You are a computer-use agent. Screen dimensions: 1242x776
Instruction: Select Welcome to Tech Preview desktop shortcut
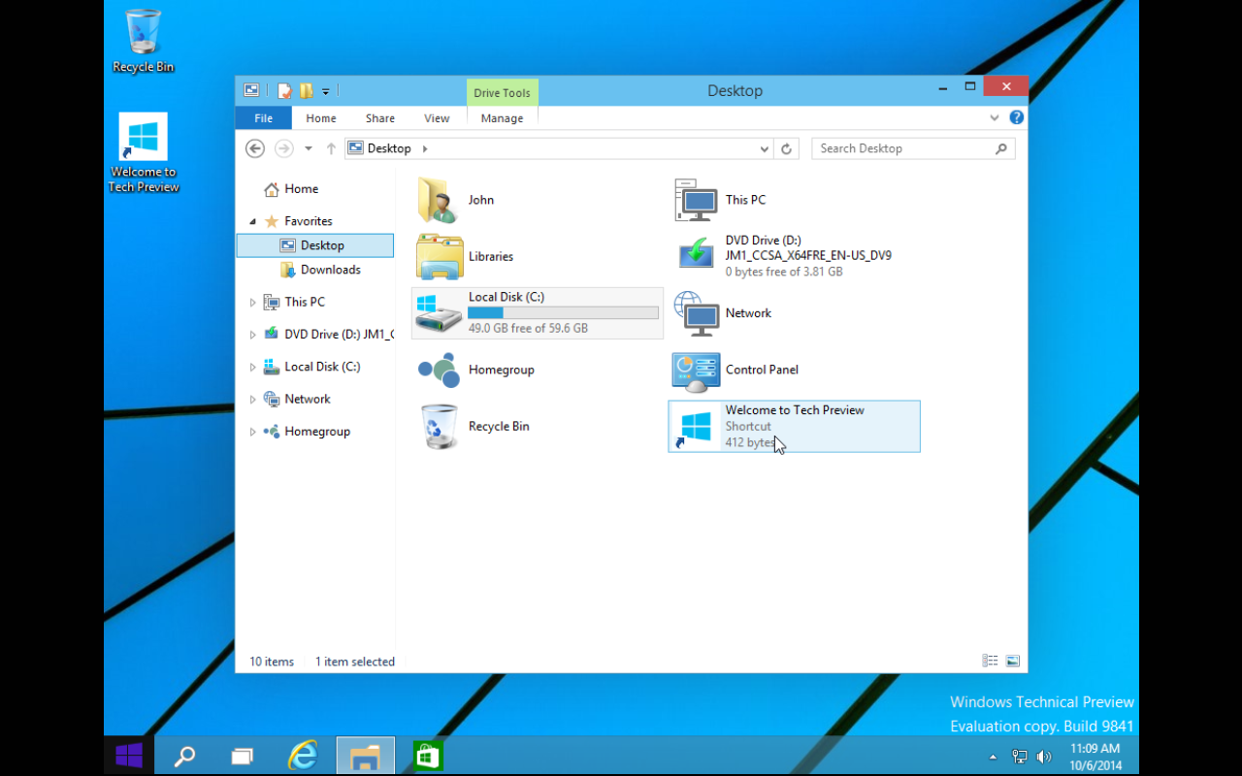[x=144, y=153]
